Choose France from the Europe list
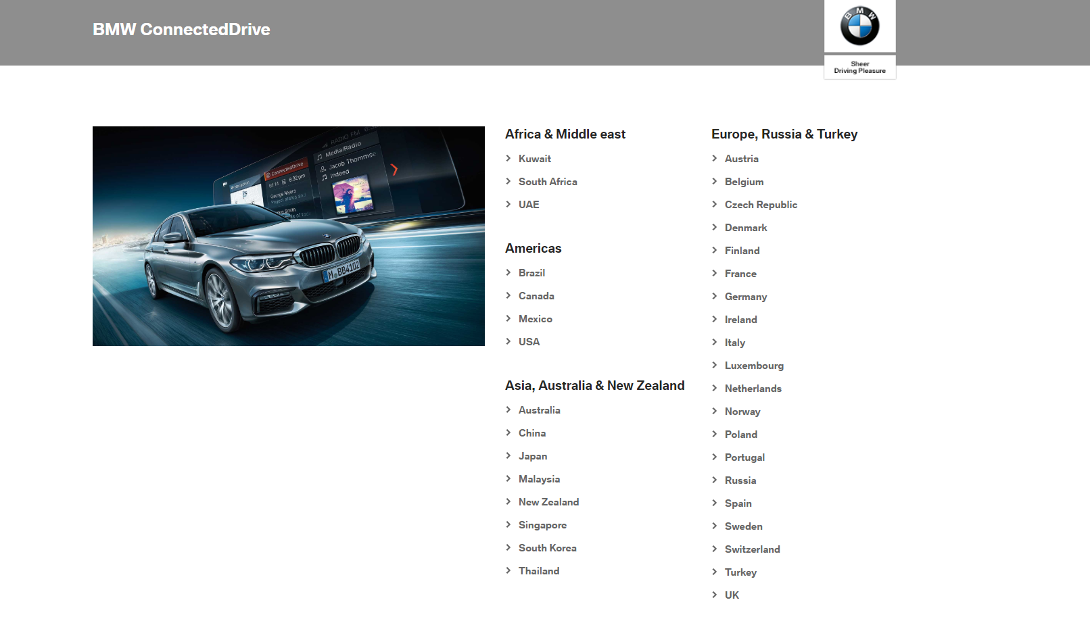The width and height of the screenshot is (1090, 621). click(x=740, y=274)
